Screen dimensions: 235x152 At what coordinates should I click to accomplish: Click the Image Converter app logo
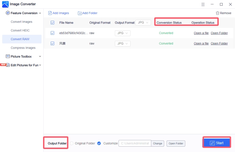tap(5, 4)
